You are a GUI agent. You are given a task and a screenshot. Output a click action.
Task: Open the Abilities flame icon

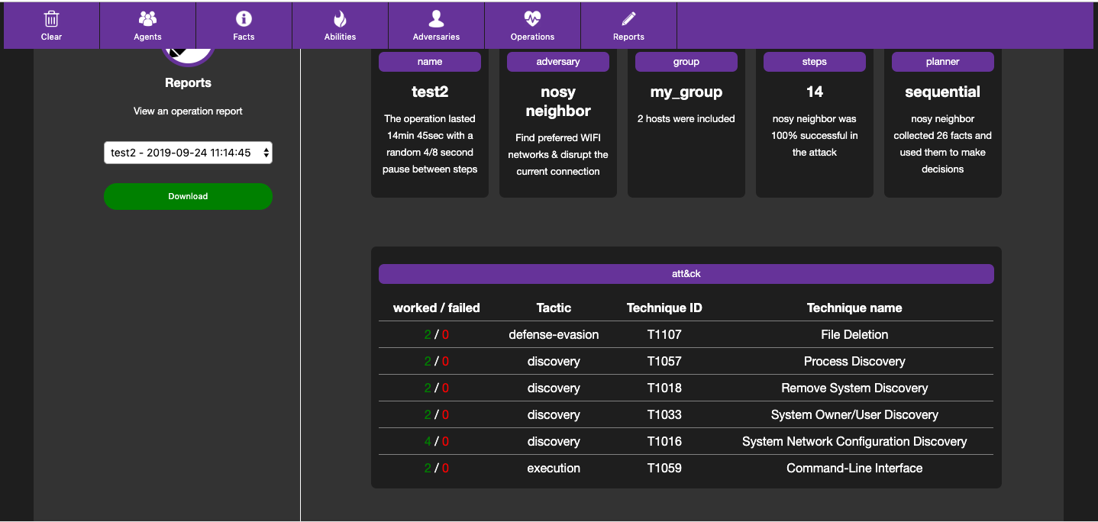[x=340, y=19]
